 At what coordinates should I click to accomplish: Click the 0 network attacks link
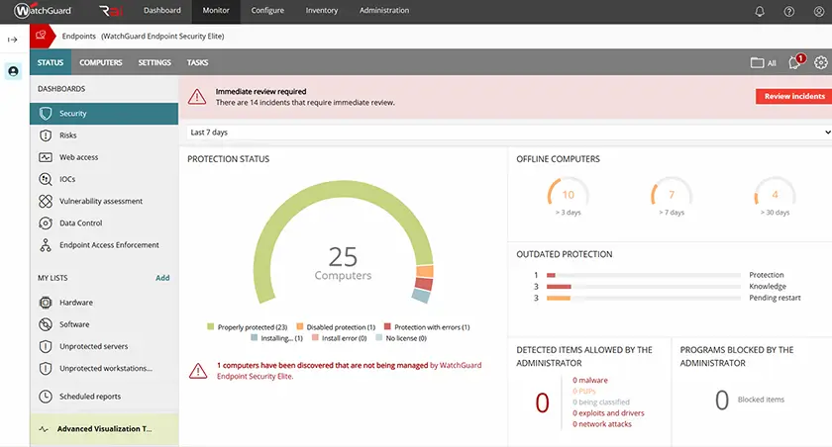602,424
